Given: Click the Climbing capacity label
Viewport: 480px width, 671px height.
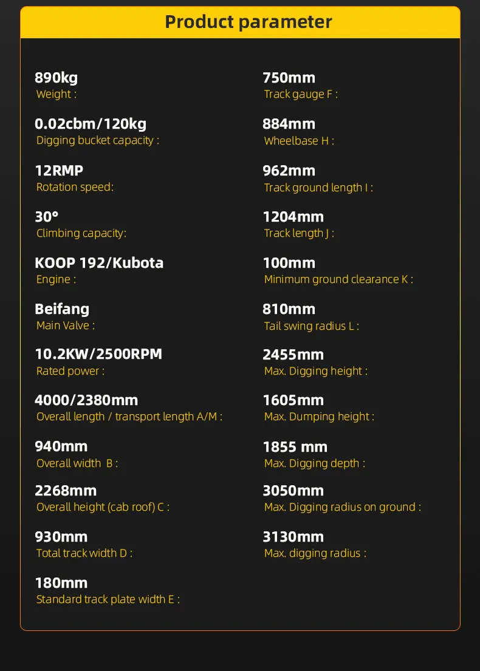Looking at the screenshot, I should (x=81, y=233).
